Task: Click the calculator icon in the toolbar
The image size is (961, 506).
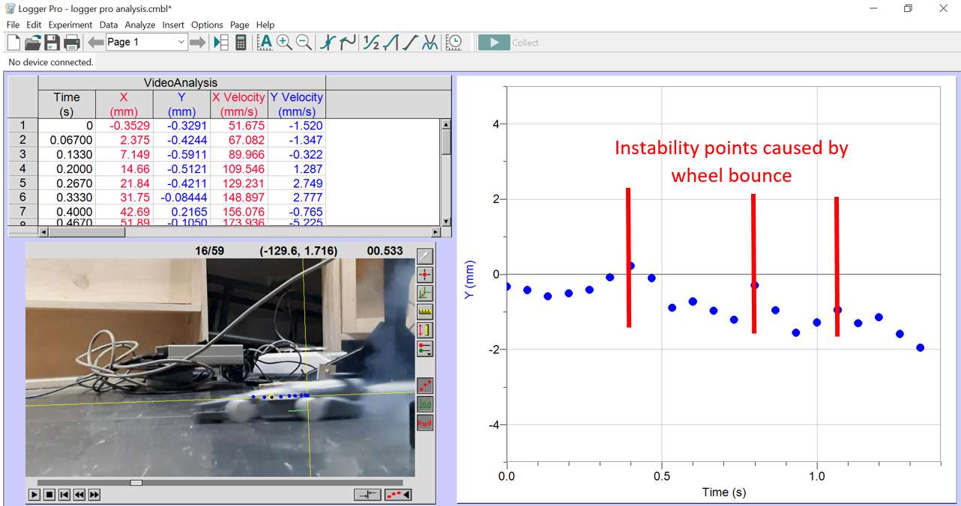Action: pyautogui.click(x=241, y=43)
